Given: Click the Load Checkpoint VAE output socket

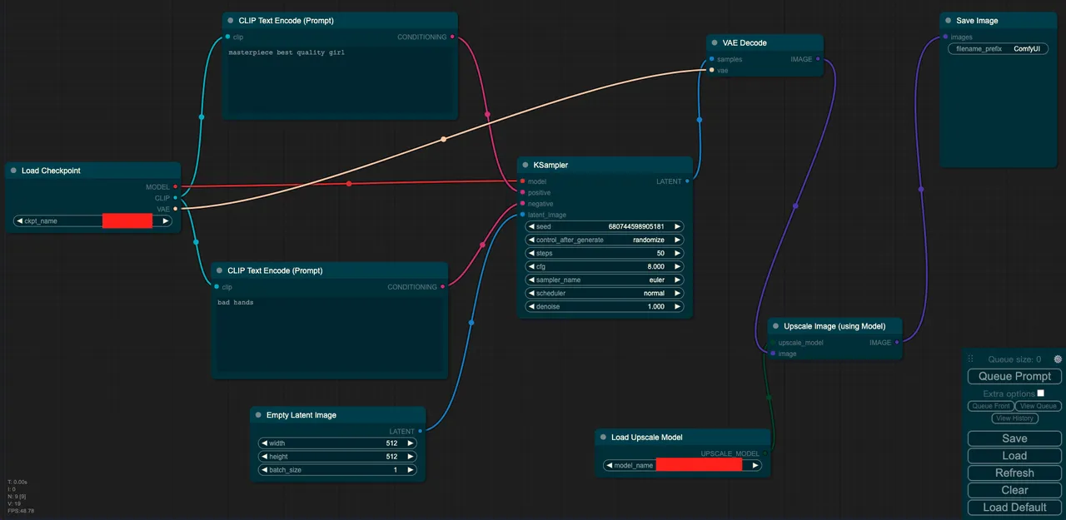Looking at the screenshot, I should coord(175,209).
